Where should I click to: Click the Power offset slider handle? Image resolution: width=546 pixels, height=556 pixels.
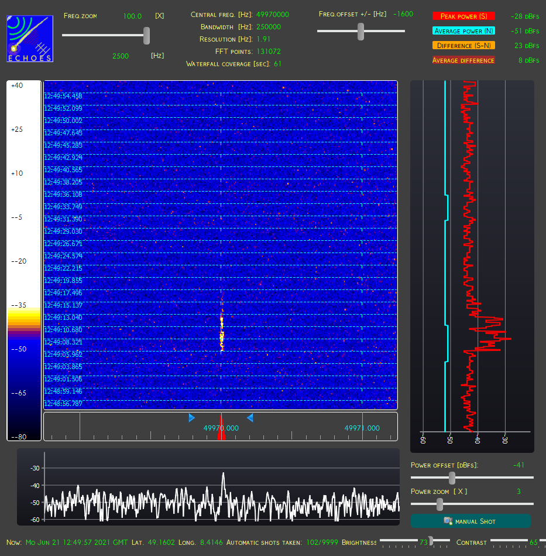[x=452, y=477]
